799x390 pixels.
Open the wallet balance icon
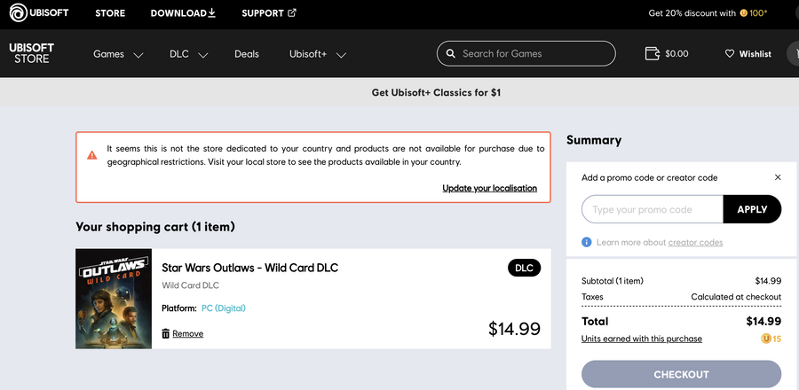coord(653,54)
